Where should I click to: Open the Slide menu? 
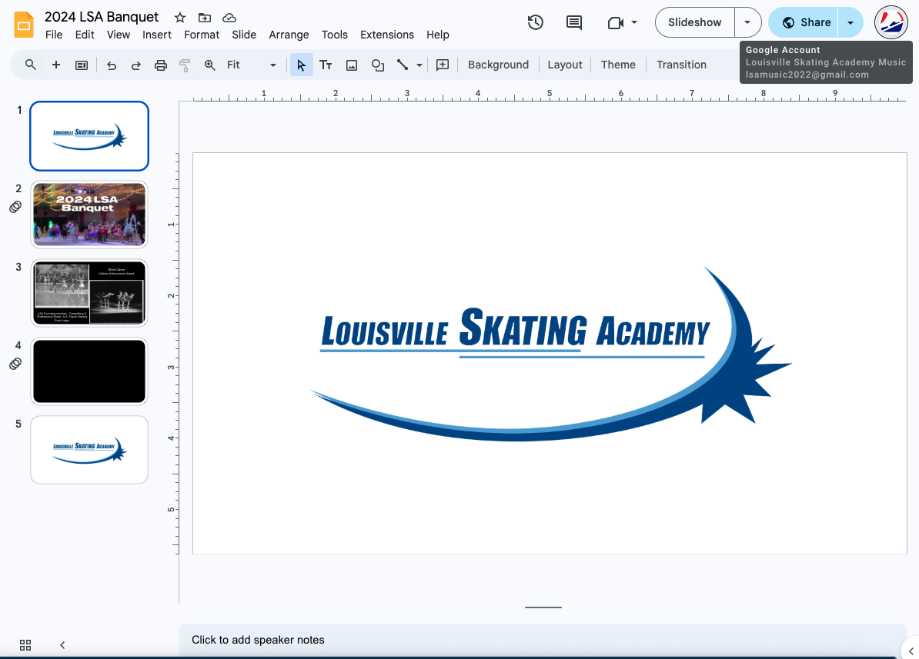pos(244,35)
